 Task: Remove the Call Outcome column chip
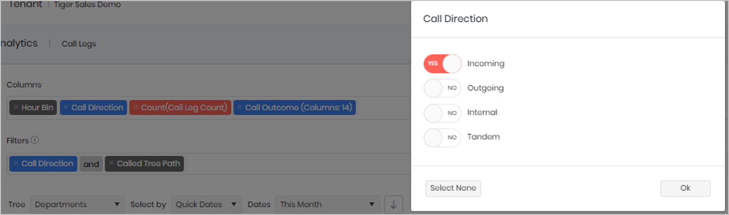pyautogui.click(x=240, y=107)
